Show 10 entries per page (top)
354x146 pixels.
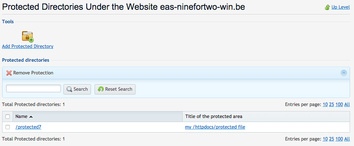[x=325, y=105]
